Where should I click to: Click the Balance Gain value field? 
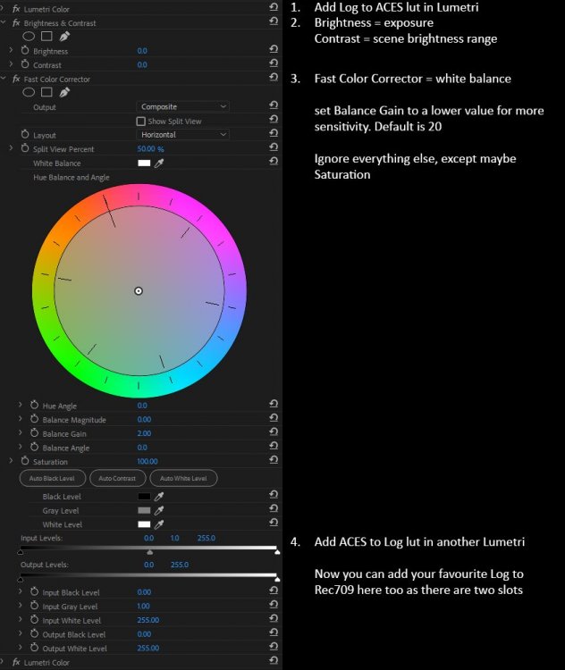144,434
